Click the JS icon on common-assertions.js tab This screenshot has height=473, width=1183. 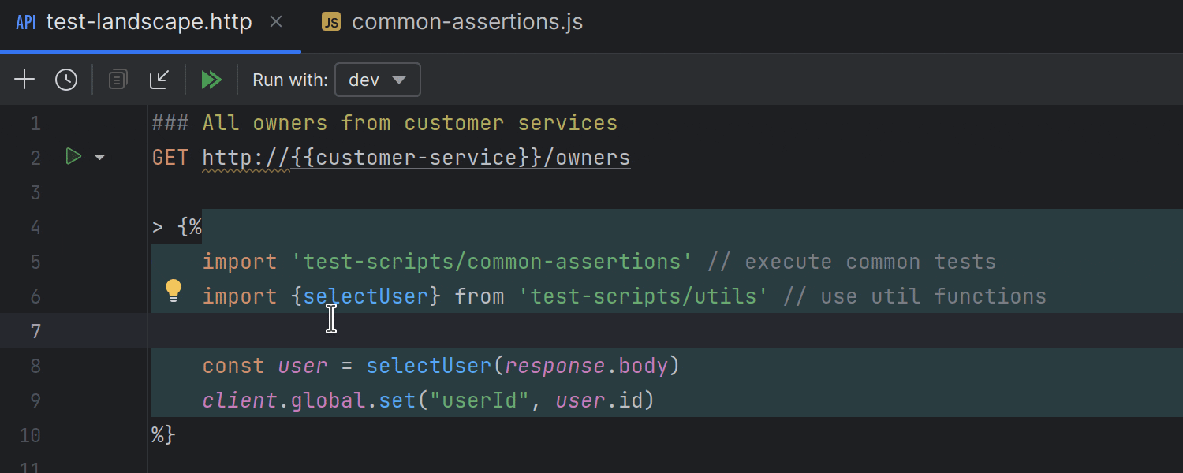coord(330,21)
